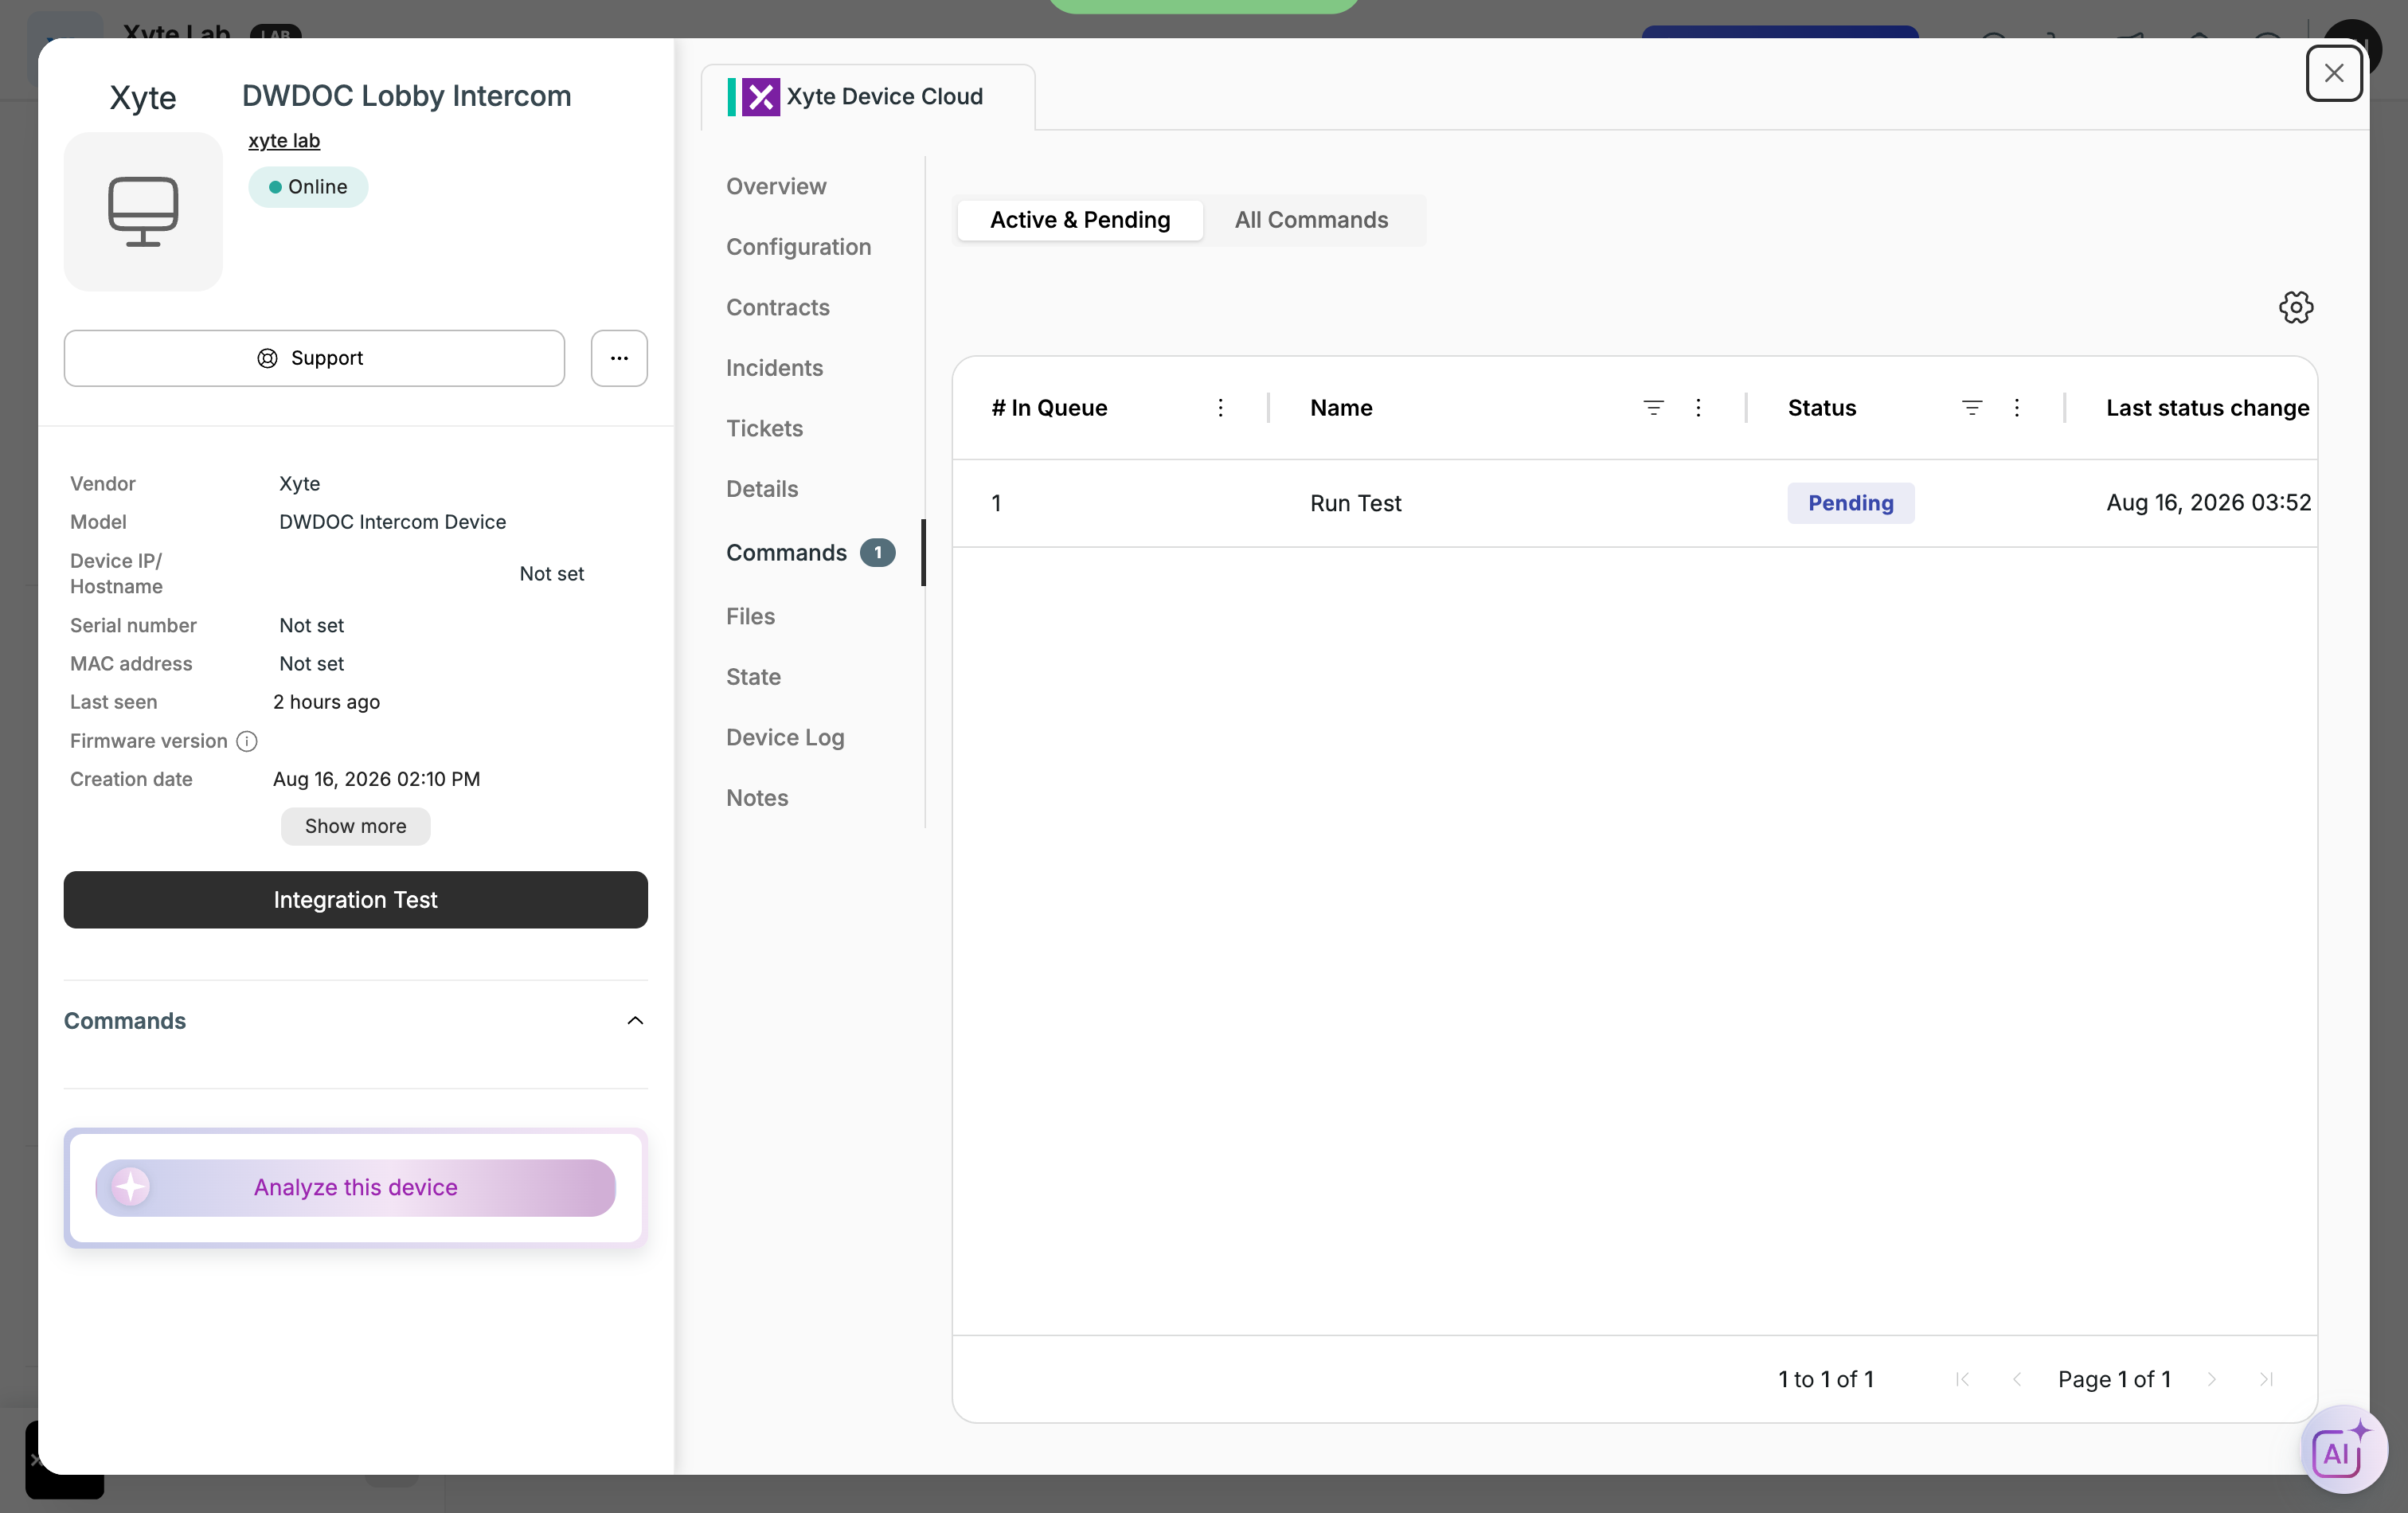Open the Notes section
Image resolution: width=2408 pixels, height=1513 pixels.
click(757, 798)
